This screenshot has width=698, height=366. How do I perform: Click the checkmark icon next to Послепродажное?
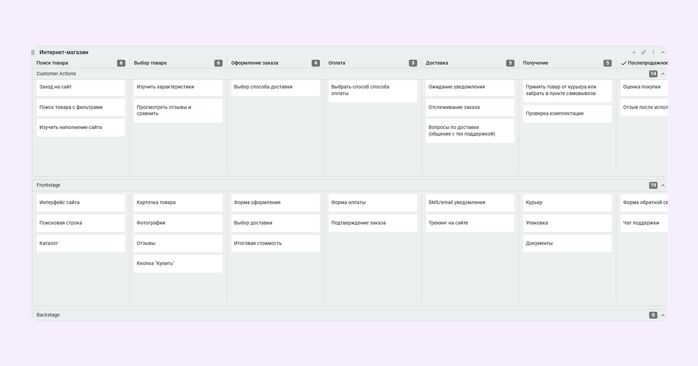point(624,63)
